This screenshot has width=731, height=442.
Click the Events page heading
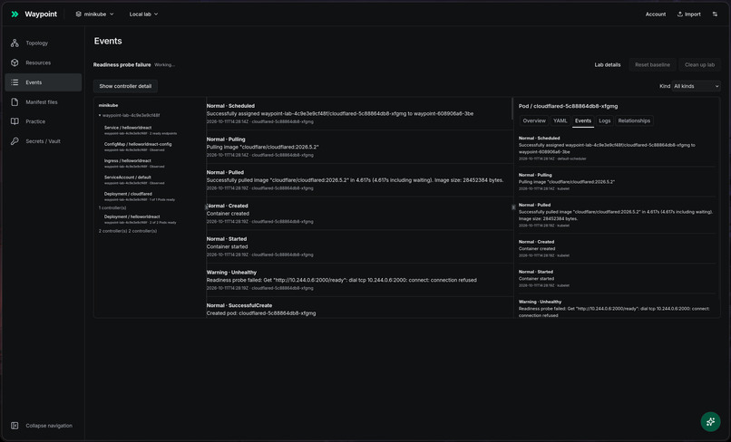(108, 41)
